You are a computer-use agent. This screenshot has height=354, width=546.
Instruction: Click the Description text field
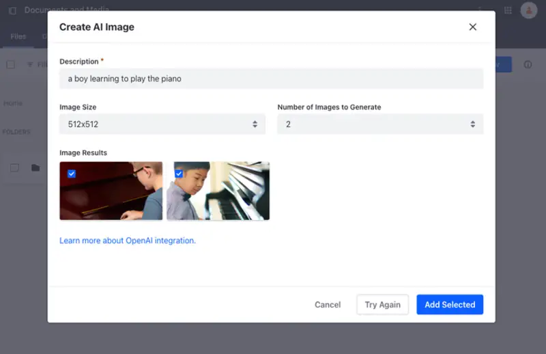tap(271, 79)
